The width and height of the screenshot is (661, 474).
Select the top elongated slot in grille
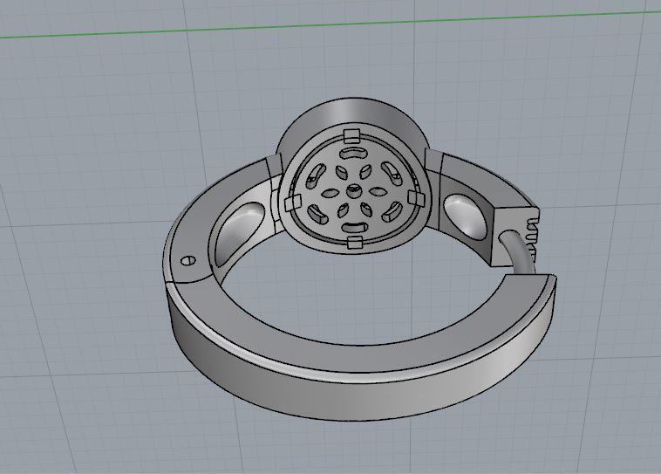click(352, 154)
